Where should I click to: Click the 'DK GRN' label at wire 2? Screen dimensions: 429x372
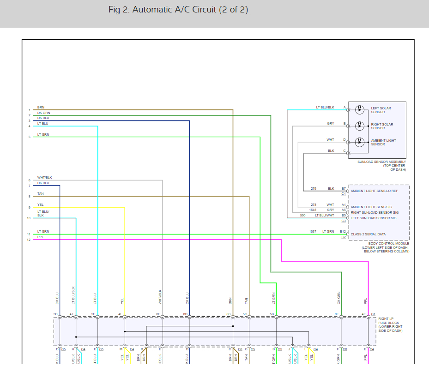click(x=44, y=113)
